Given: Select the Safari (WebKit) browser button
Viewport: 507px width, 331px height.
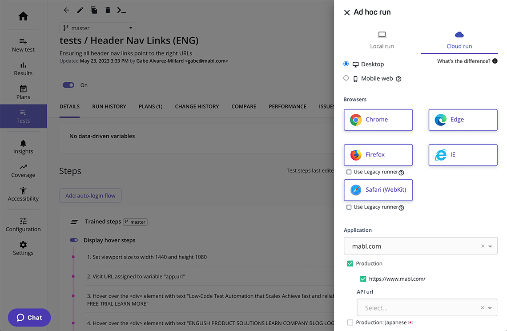Looking at the screenshot, I should pyautogui.click(x=378, y=190).
